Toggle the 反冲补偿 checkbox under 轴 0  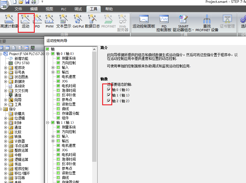pos(58,95)
